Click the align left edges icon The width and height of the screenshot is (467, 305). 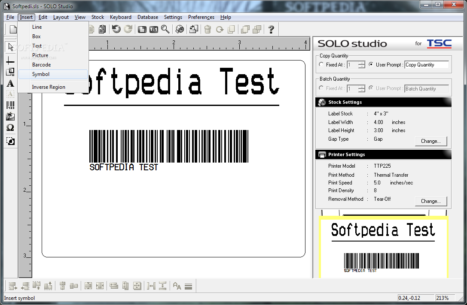click(13, 286)
